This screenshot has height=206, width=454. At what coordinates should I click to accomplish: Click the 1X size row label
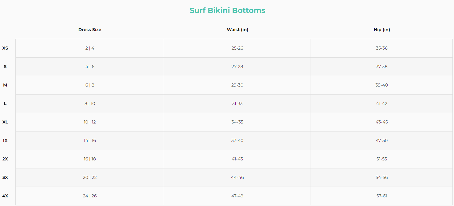coord(5,140)
